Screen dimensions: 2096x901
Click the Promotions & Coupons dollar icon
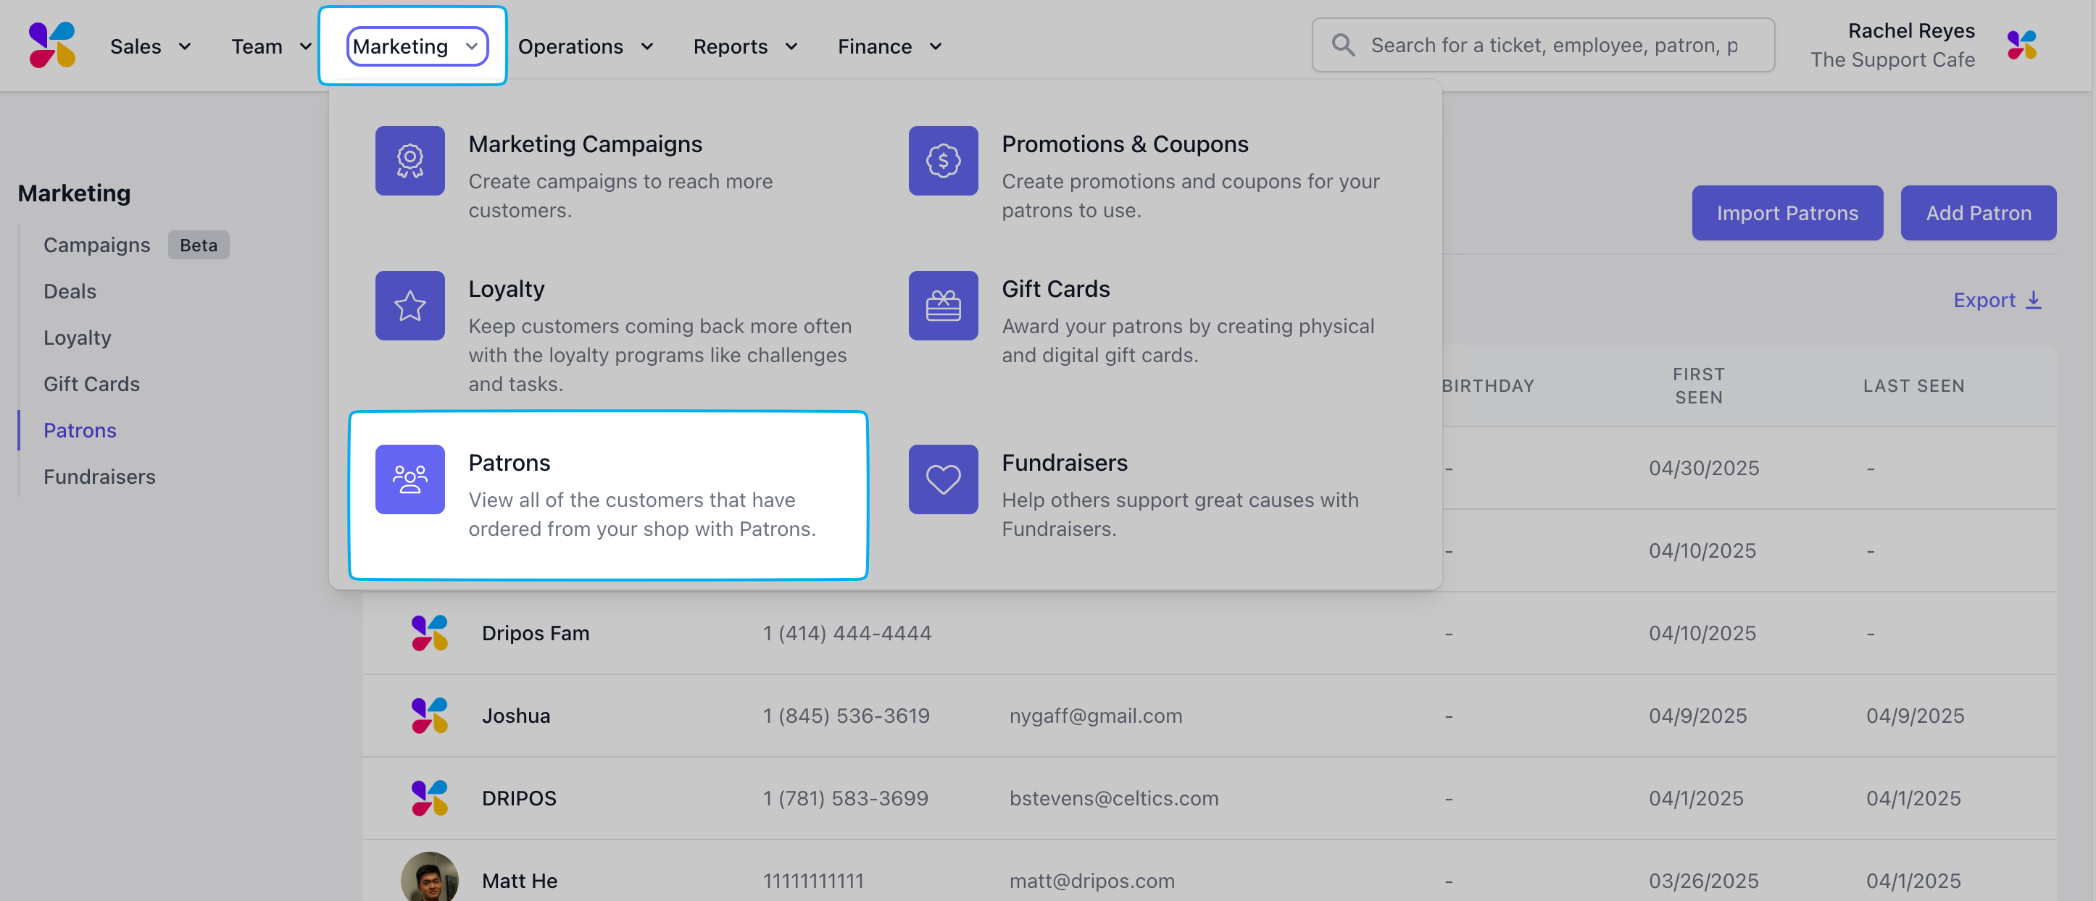[942, 160]
